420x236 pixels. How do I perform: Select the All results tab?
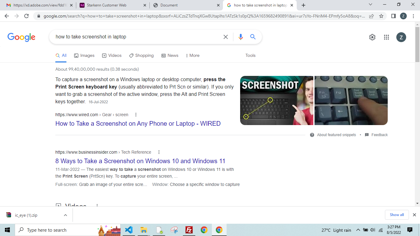61,56
